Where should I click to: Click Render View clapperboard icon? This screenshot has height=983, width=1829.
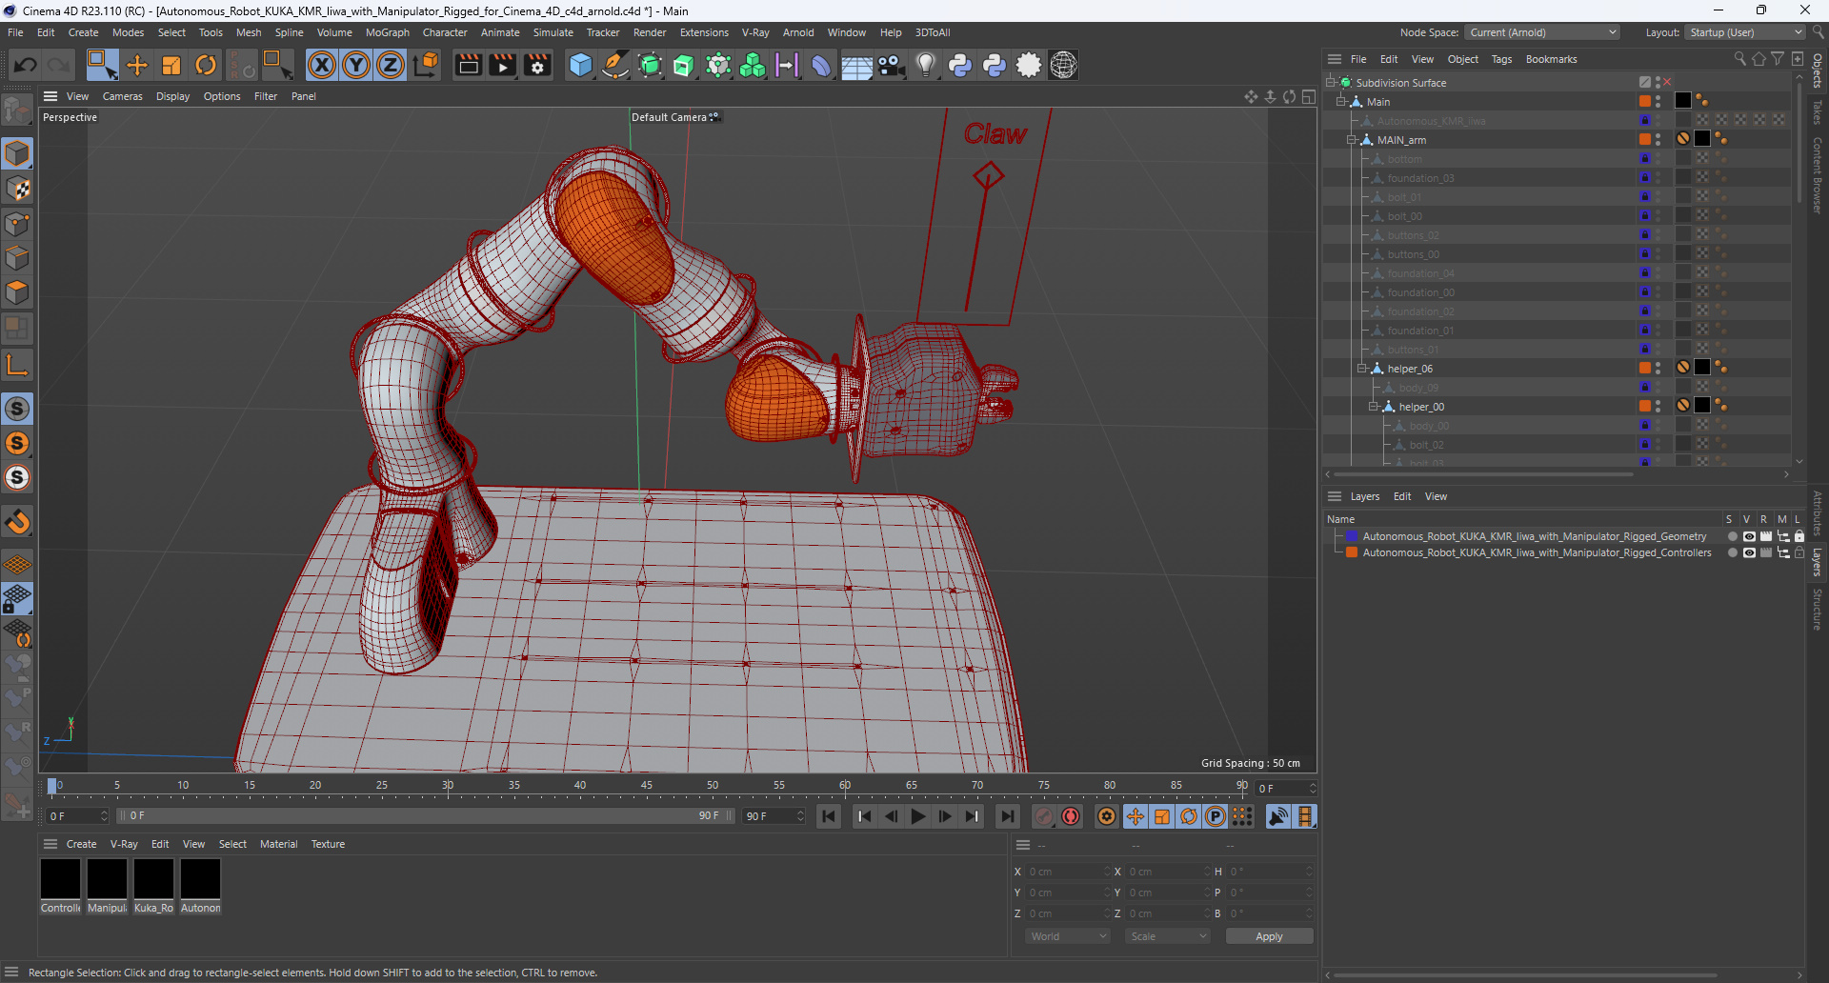pyautogui.click(x=468, y=65)
